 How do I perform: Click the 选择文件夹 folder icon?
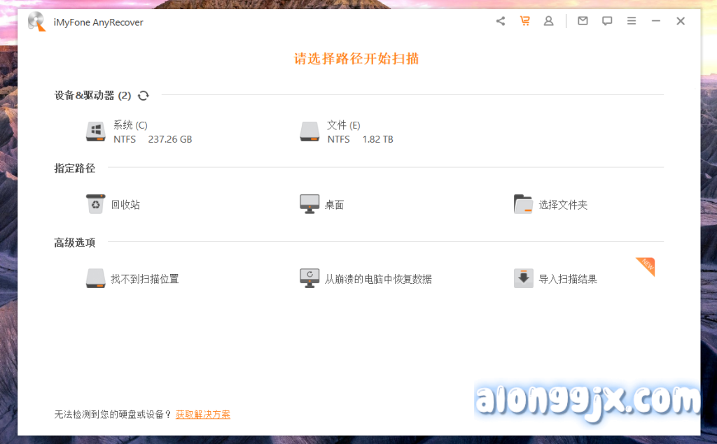523,204
